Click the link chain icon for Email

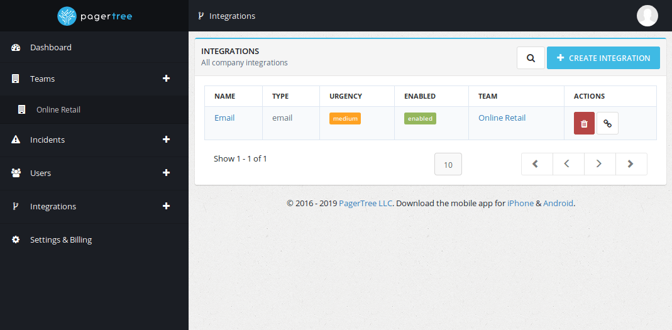click(x=607, y=124)
